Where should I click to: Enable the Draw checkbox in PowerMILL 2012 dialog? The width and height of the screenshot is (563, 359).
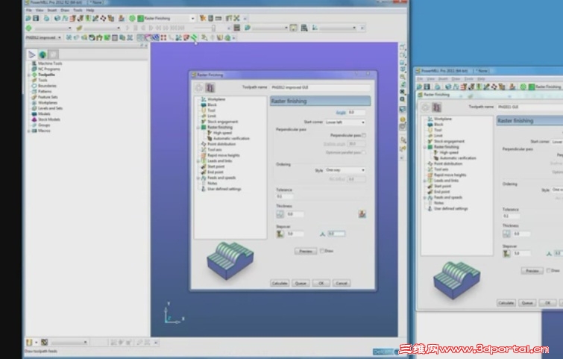point(322,251)
